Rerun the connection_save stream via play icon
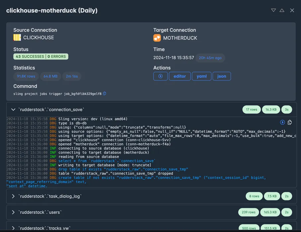Viewport: 301px width, 232px height. pyautogui.click(x=282, y=122)
